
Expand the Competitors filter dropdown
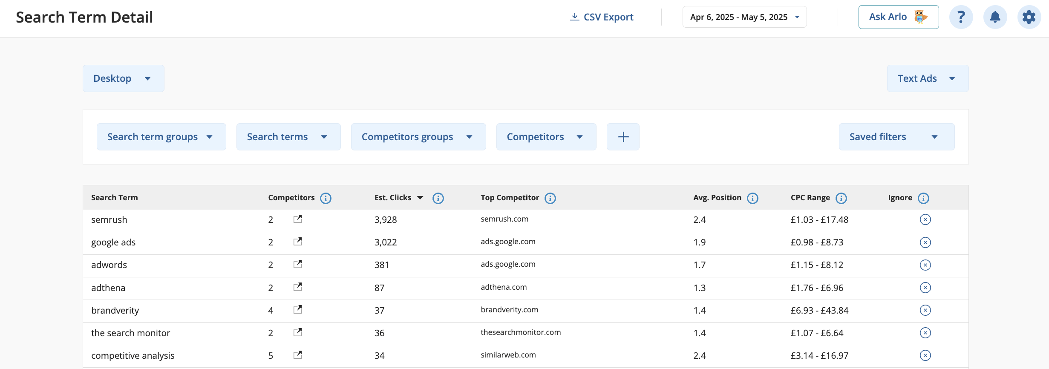click(546, 137)
